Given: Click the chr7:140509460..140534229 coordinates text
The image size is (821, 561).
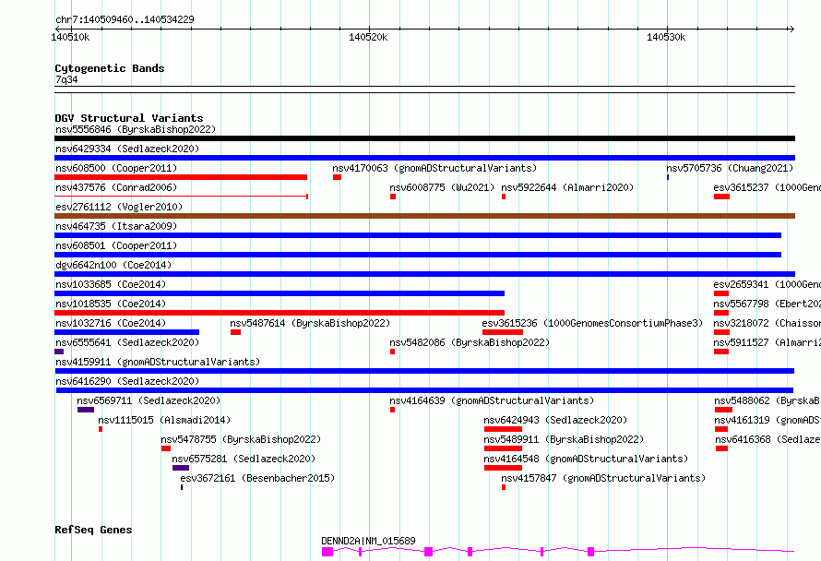Looking at the screenshot, I should point(125,19).
